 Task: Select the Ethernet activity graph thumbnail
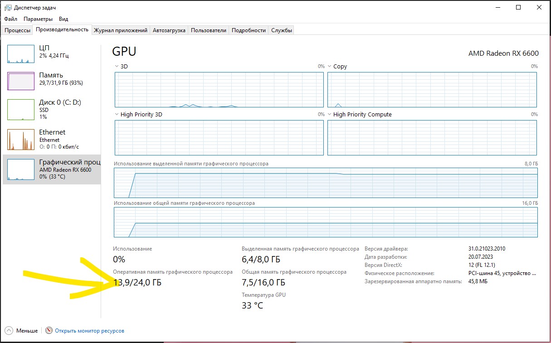(21, 140)
